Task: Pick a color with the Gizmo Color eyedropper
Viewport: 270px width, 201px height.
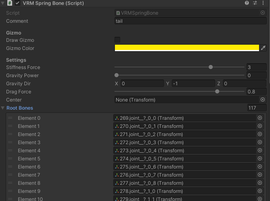Action: (263, 48)
